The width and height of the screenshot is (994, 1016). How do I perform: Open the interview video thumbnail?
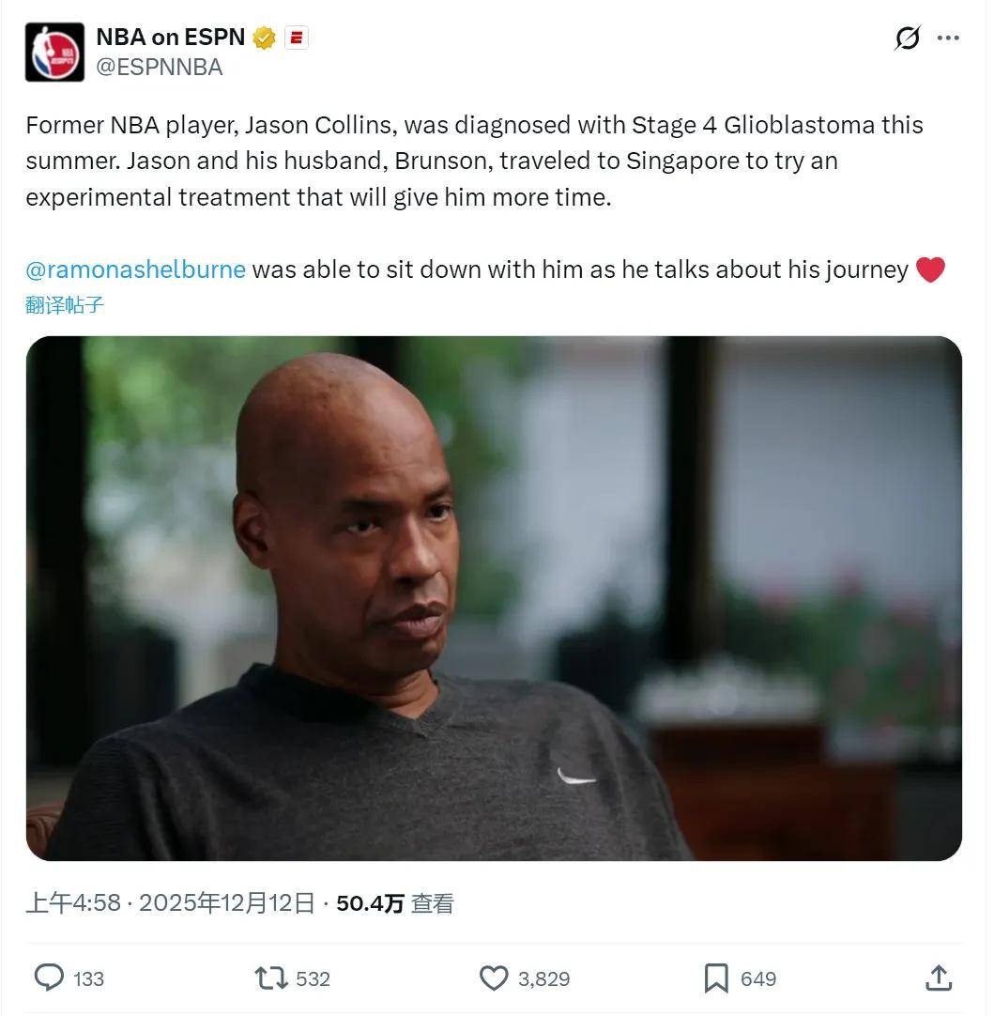click(x=494, y=598)
